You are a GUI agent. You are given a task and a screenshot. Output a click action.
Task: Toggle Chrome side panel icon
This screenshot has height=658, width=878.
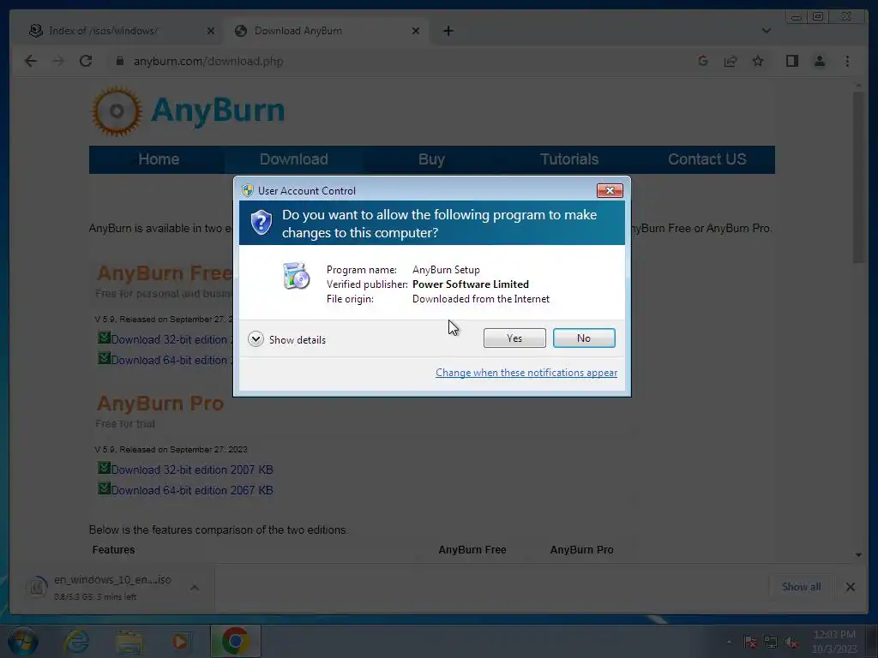coord(791,61)
